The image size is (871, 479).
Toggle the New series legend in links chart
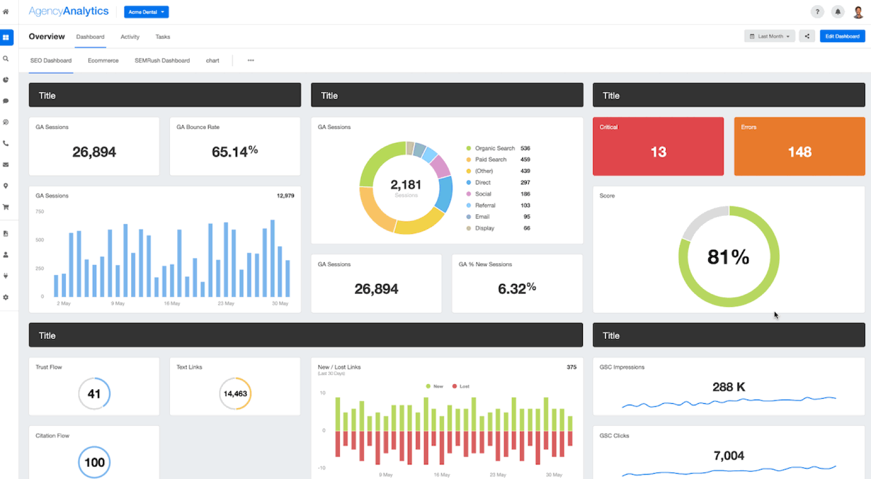(434, 386)
